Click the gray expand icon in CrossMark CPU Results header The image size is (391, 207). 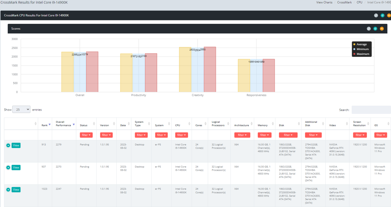pyautogui.click(x=376, y=16)
